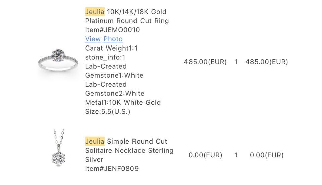Viewport: 322px width, 185px height.
Task: Select the Item#JENF0809 text
Action: pyautogui.click(x=112, y=168)
